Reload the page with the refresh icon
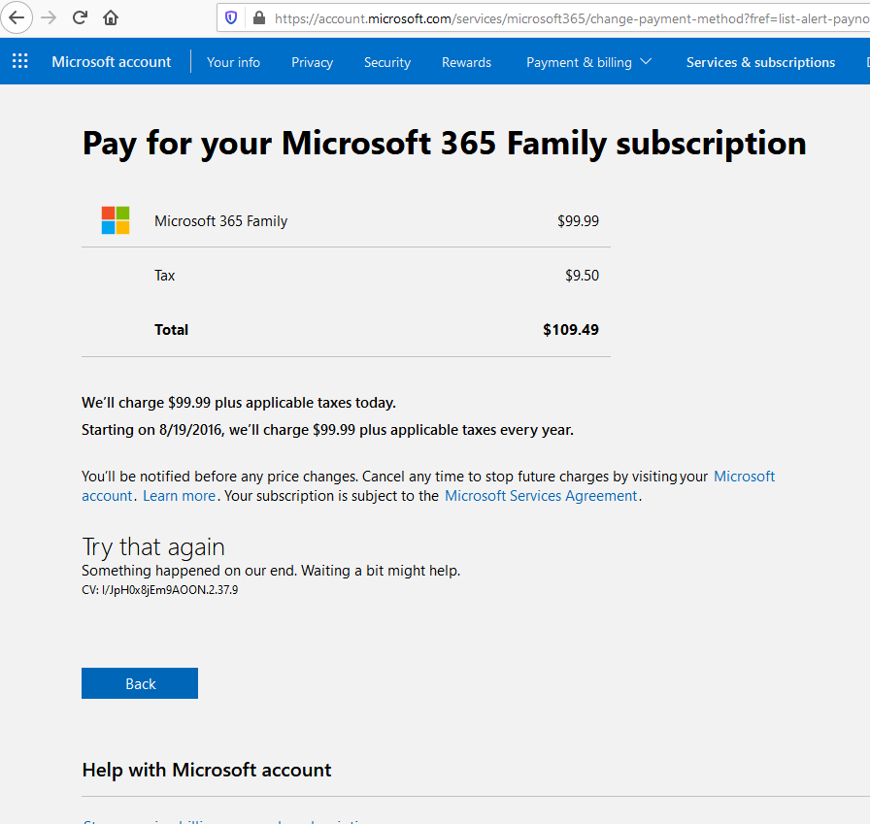This screenshot has height=824, width=870. tap(80, 17)
